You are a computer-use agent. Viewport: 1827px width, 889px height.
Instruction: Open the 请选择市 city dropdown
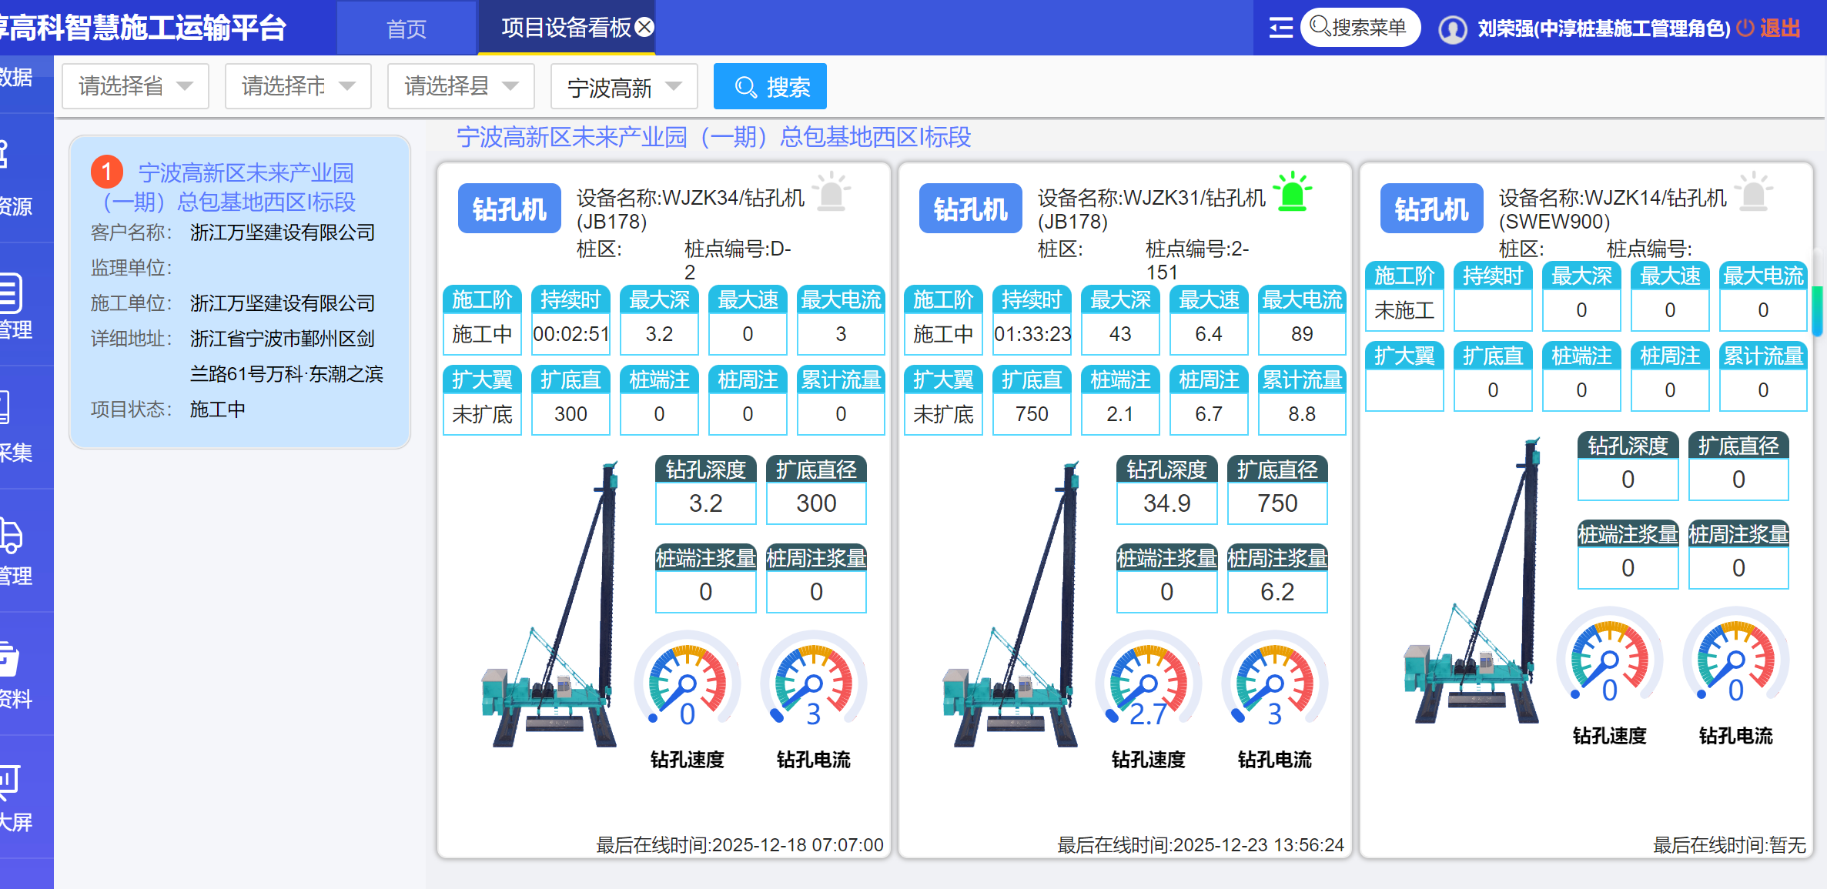298,86
